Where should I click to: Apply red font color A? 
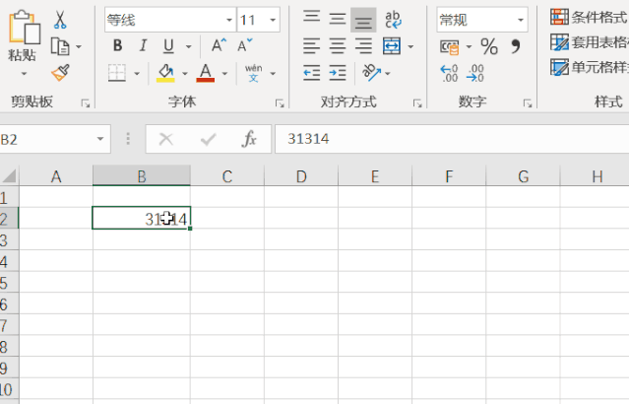(206, 73)
